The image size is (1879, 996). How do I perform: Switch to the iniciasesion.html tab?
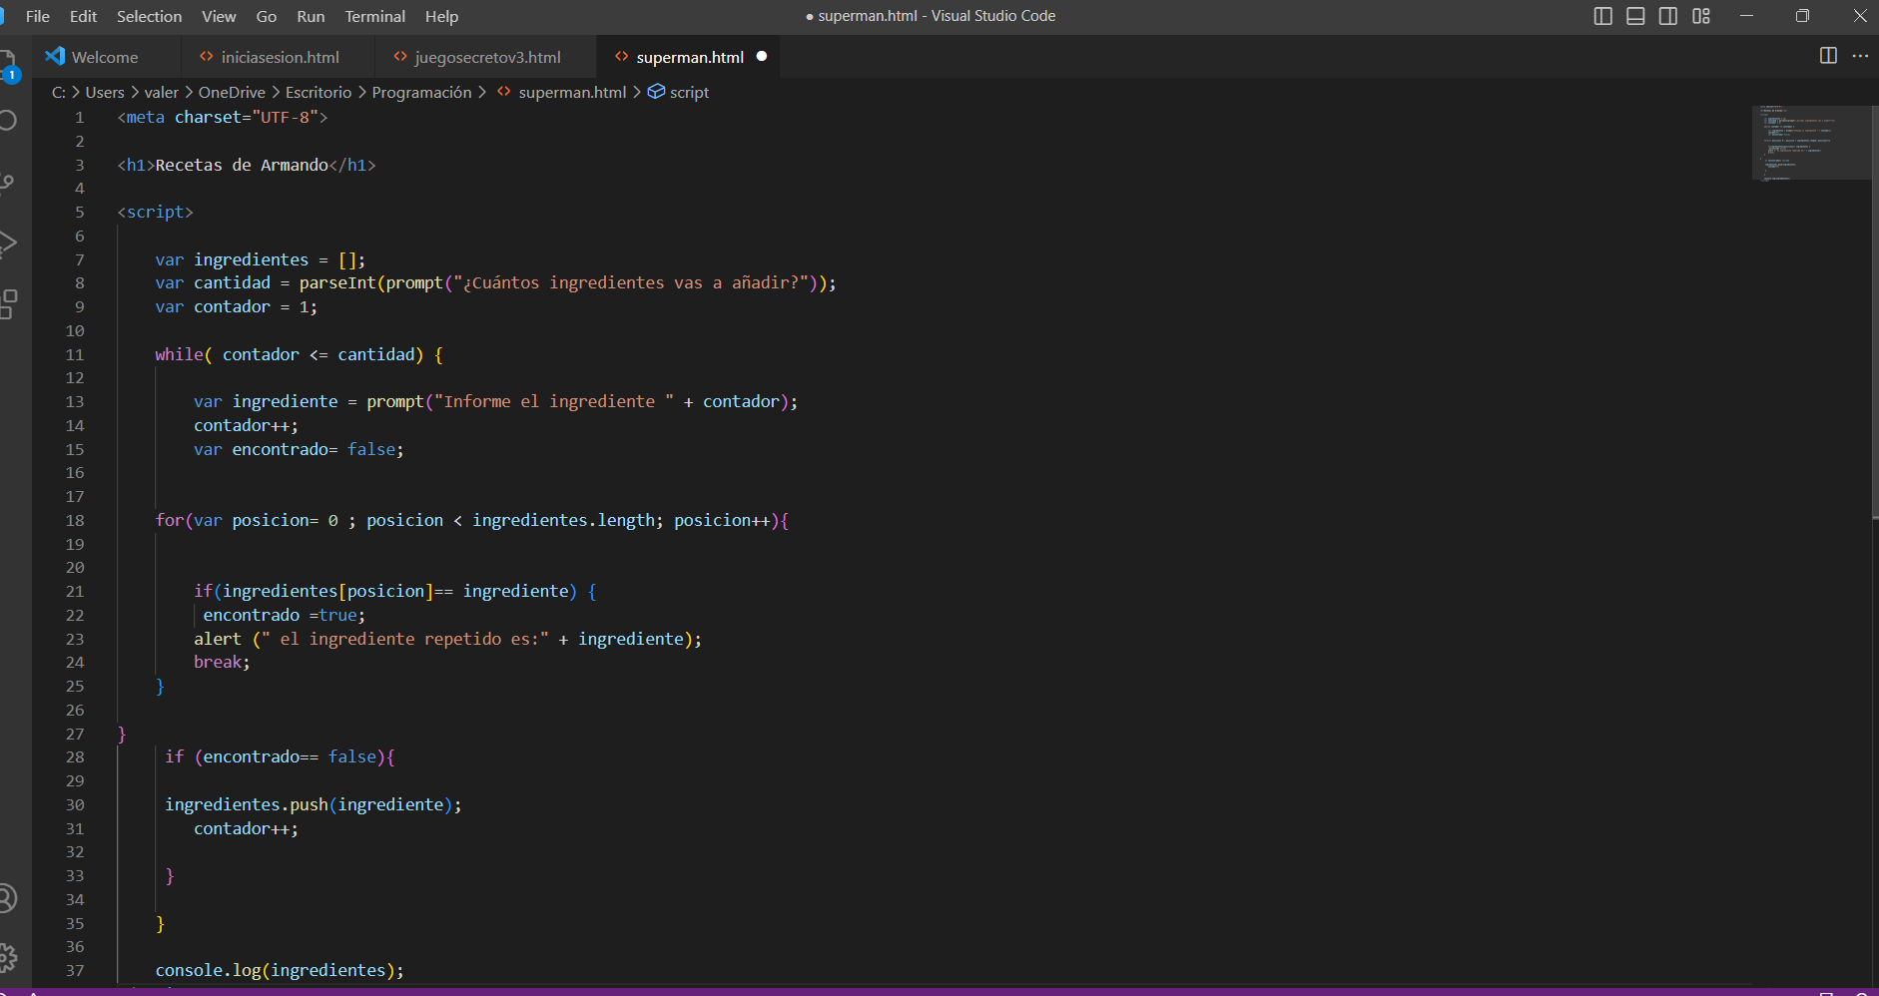pyautogui.click(x=280, y=57)
